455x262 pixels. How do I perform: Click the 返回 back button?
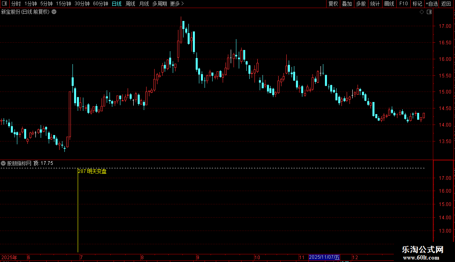(446, 4)
